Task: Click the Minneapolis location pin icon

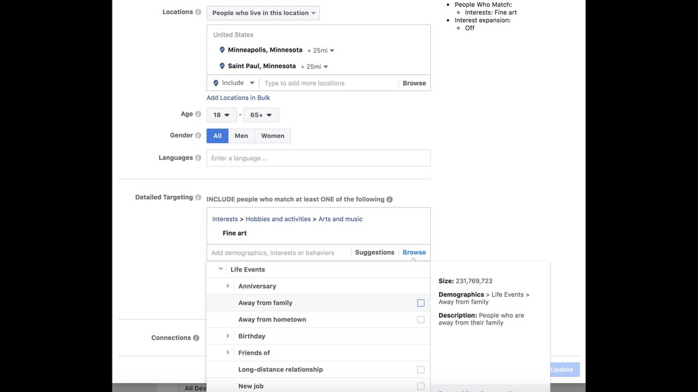Action: click(x=222, y=50)
